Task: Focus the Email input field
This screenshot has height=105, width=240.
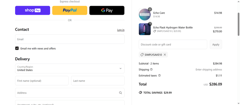Action: [70, 39]
